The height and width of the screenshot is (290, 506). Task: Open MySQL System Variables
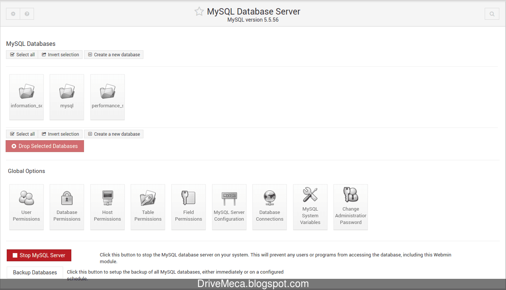[310, 207]
